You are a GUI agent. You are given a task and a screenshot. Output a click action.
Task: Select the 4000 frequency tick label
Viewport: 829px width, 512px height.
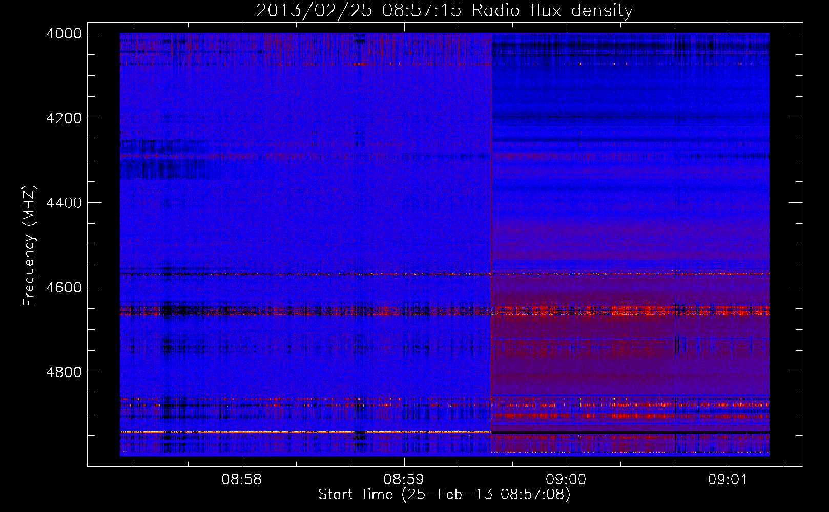[64, 33]
